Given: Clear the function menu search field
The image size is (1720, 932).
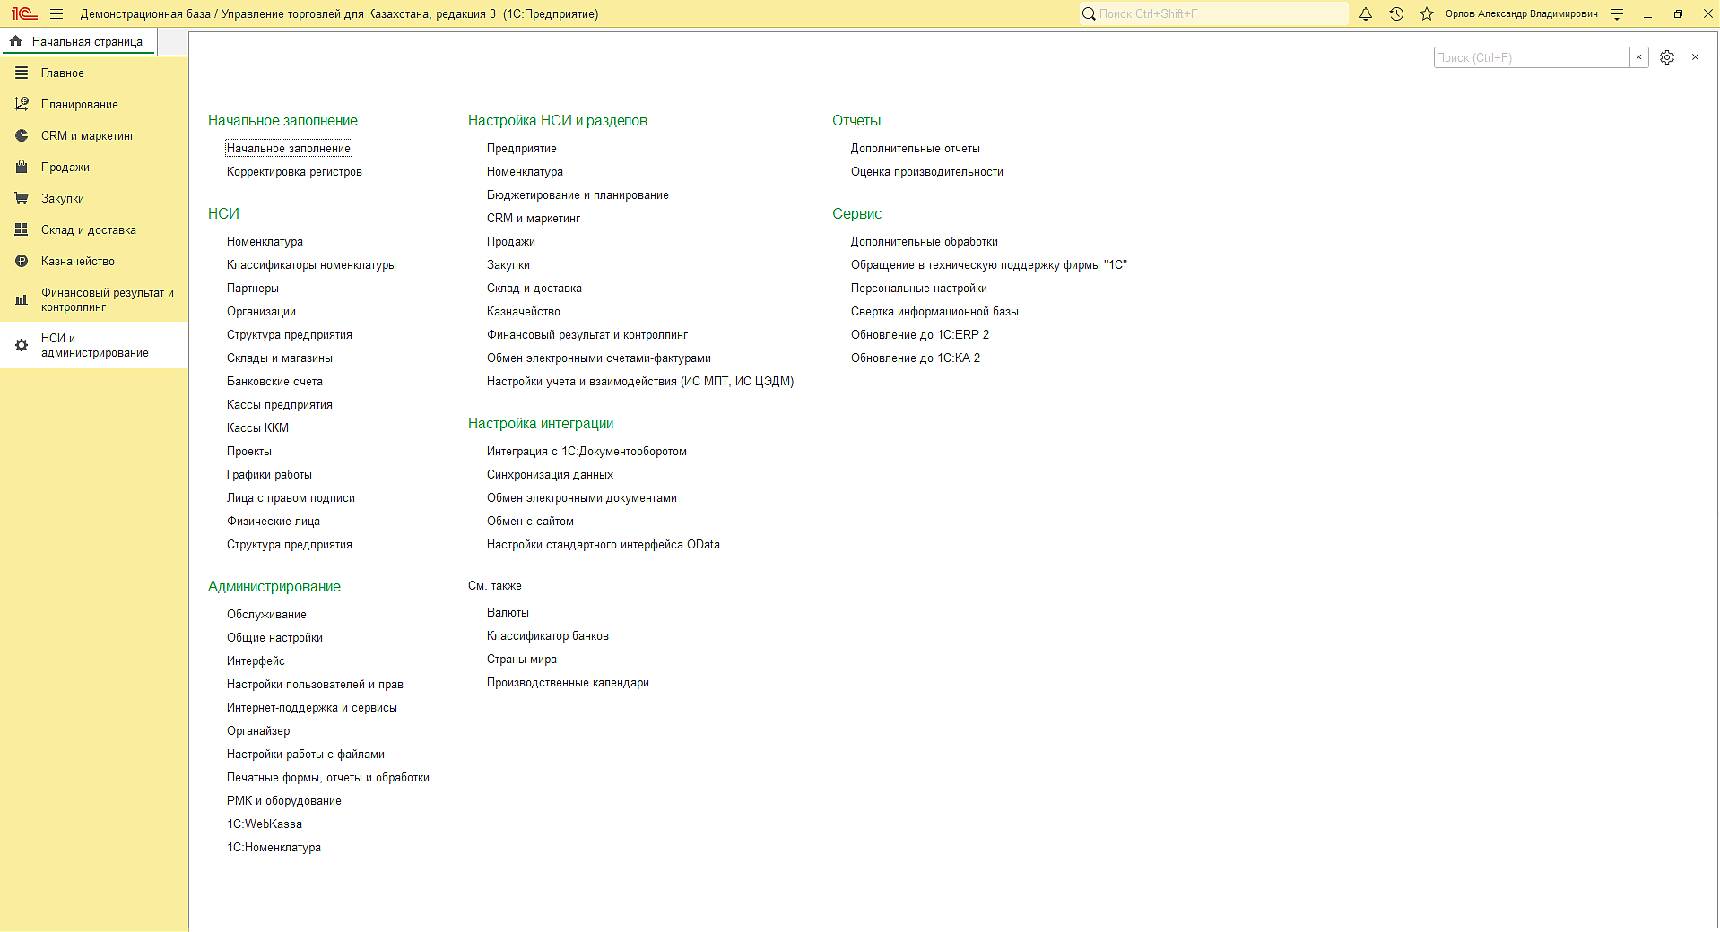Looking at the screenshot, I should point(1639,57).
